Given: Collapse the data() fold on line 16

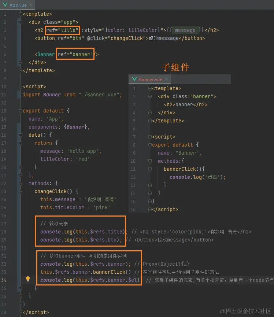Looking at the screenshot, I should [21, 135].
